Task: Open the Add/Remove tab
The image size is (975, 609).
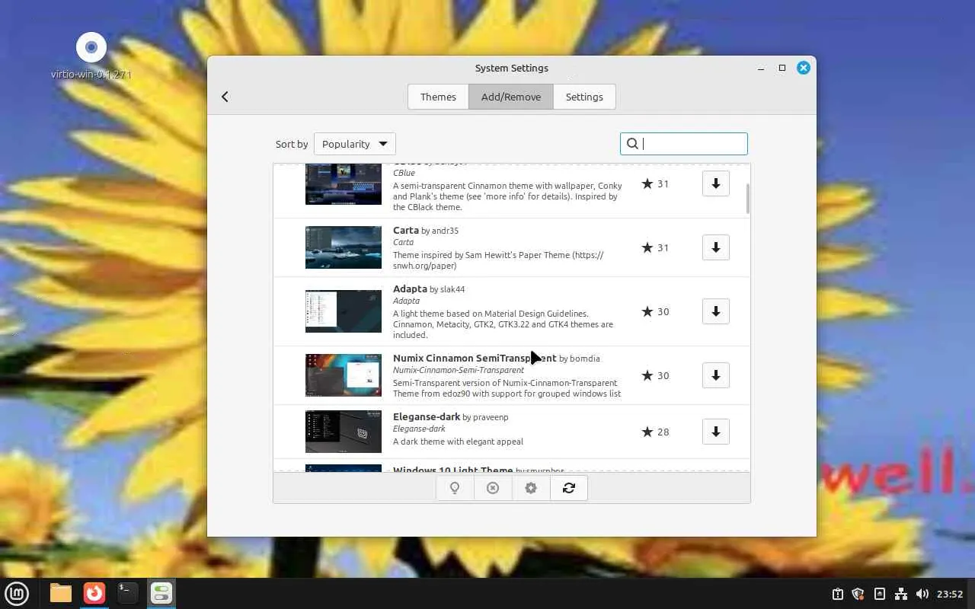Action: point(511,97)
